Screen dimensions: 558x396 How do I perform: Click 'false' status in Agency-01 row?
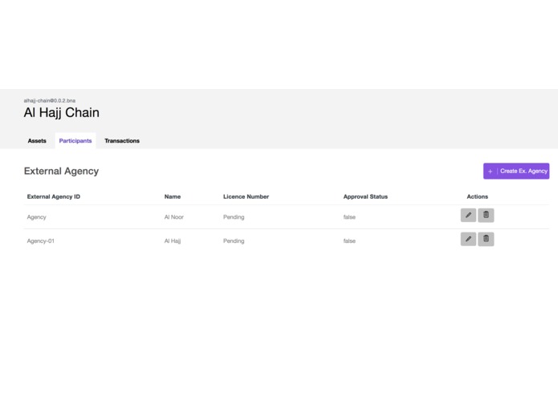click(x=349, y=240)
